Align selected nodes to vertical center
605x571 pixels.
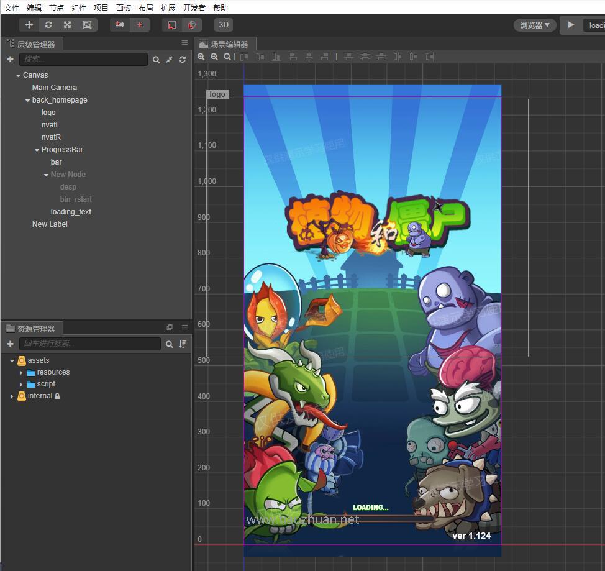coord(260,57)
